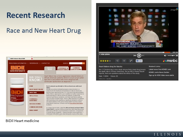Click the forward/send arrow icon under video
This screenshot has height=137, width=183.
pos(131,61)
